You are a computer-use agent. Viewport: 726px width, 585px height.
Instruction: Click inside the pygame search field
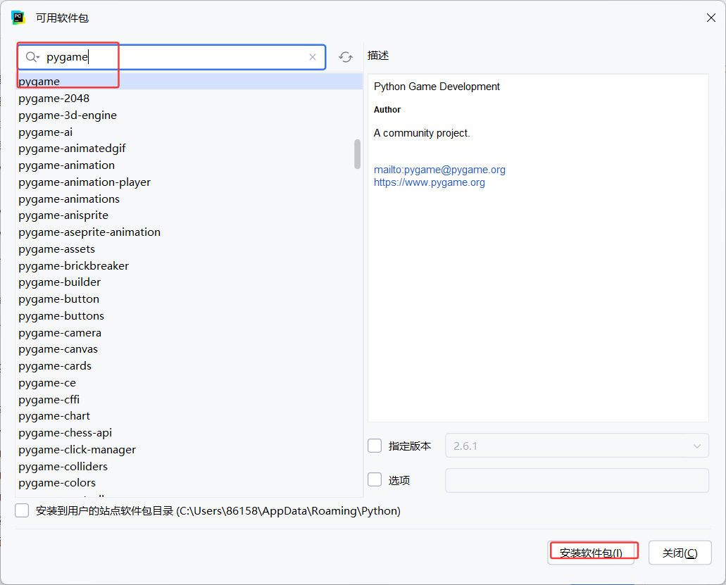pos(171,57)
